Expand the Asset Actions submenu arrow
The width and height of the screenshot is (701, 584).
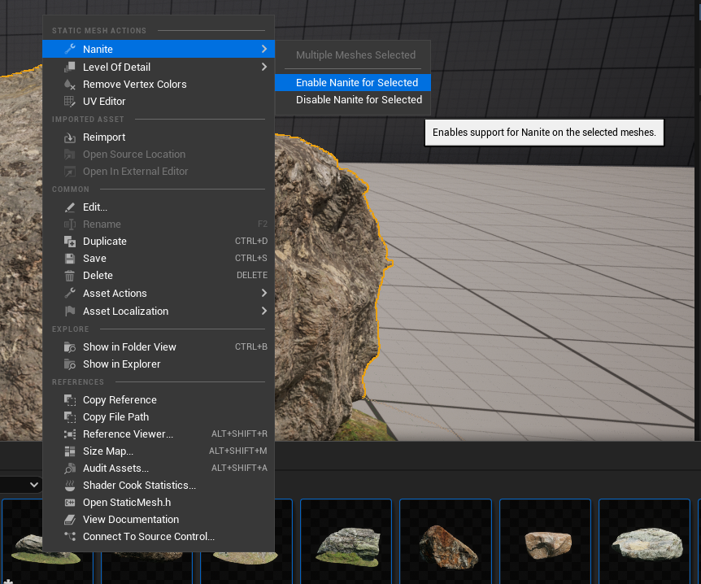click(x=264, y=294)
